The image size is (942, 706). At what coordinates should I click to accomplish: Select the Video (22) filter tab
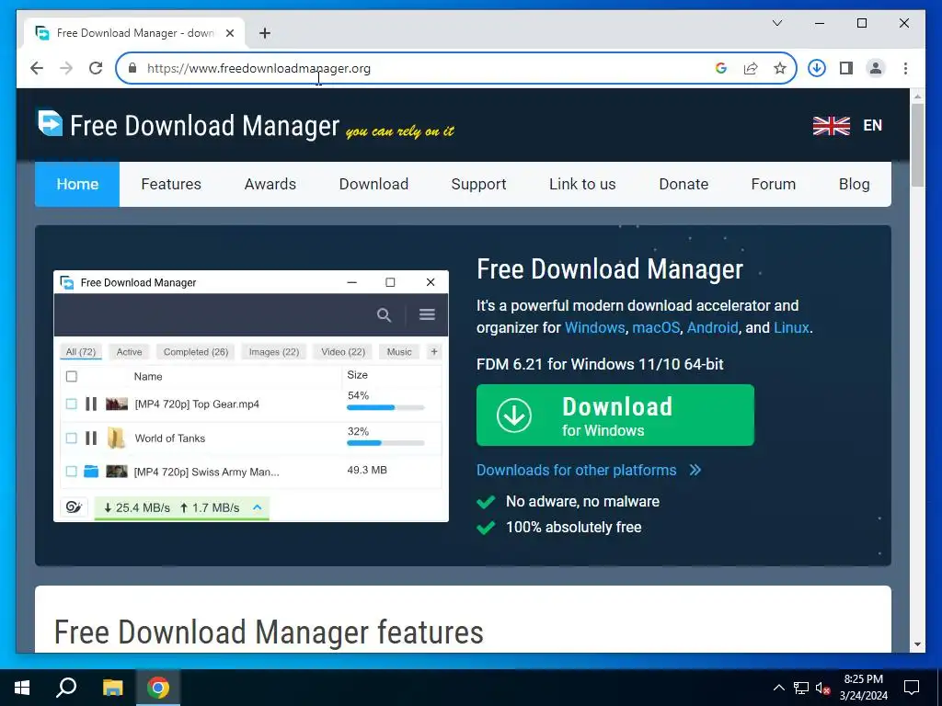click(343, 352)
